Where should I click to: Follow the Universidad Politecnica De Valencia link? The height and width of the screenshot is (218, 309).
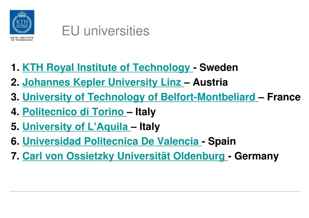[112, 141]
